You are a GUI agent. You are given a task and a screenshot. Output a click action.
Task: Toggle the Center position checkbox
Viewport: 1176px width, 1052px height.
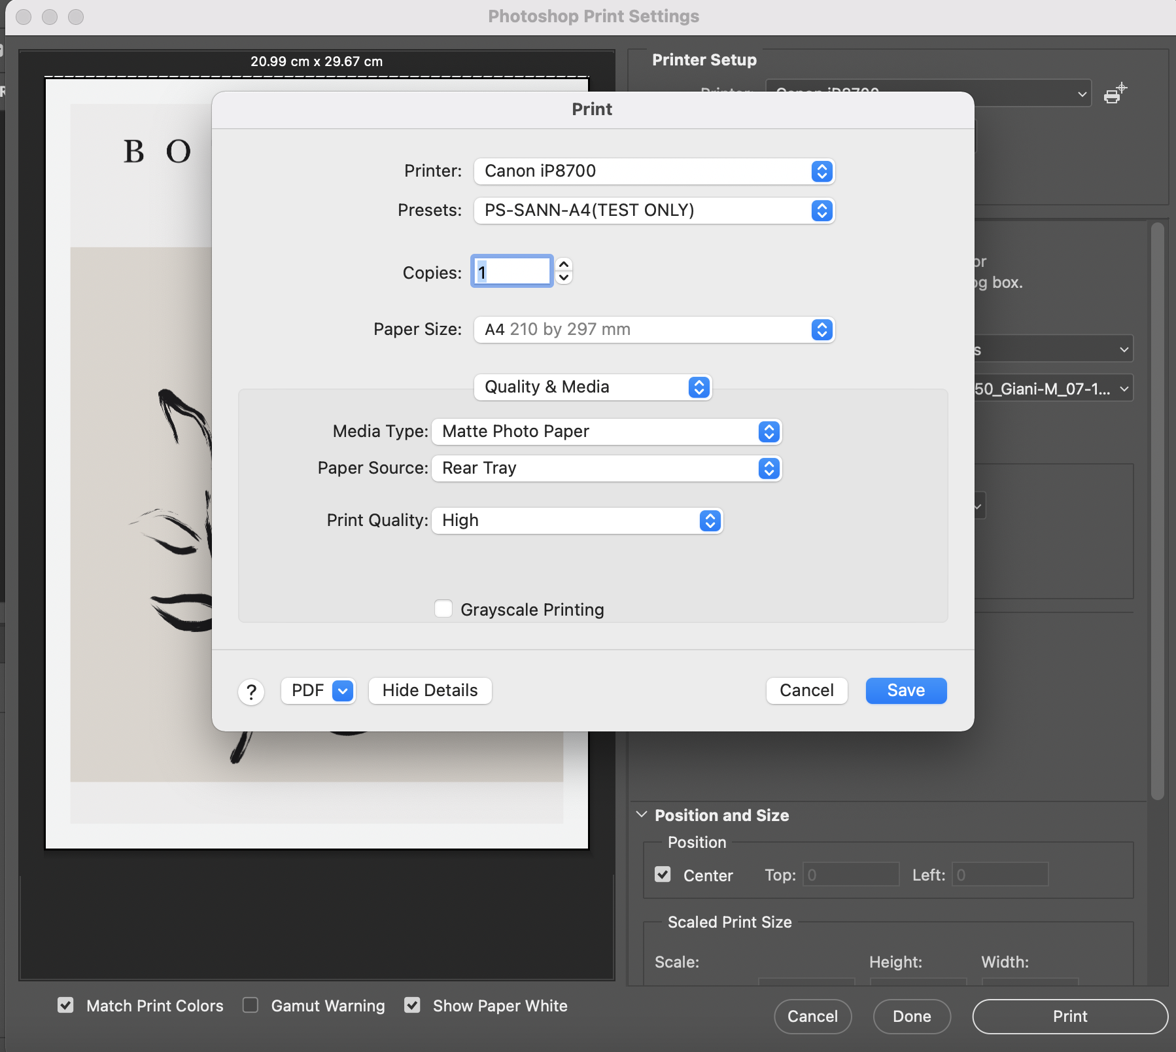(x=663, y=875)
